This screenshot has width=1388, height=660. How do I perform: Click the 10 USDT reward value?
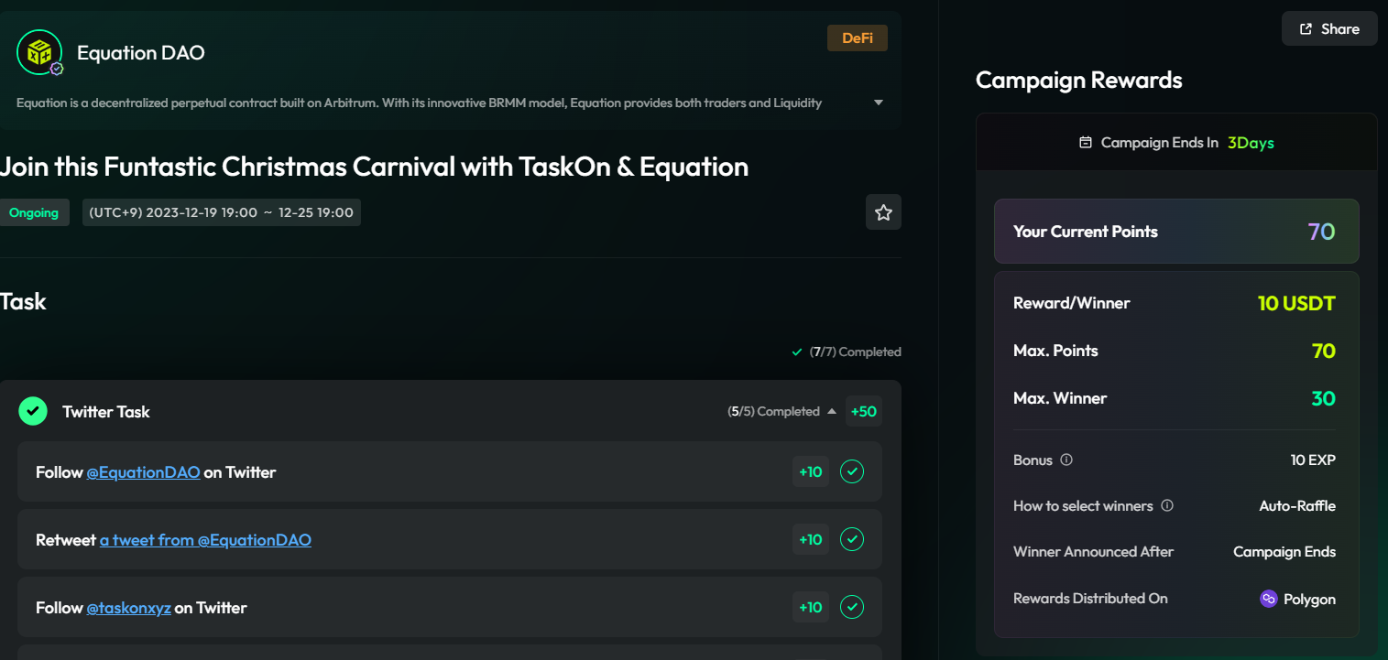coord(1296,303)
